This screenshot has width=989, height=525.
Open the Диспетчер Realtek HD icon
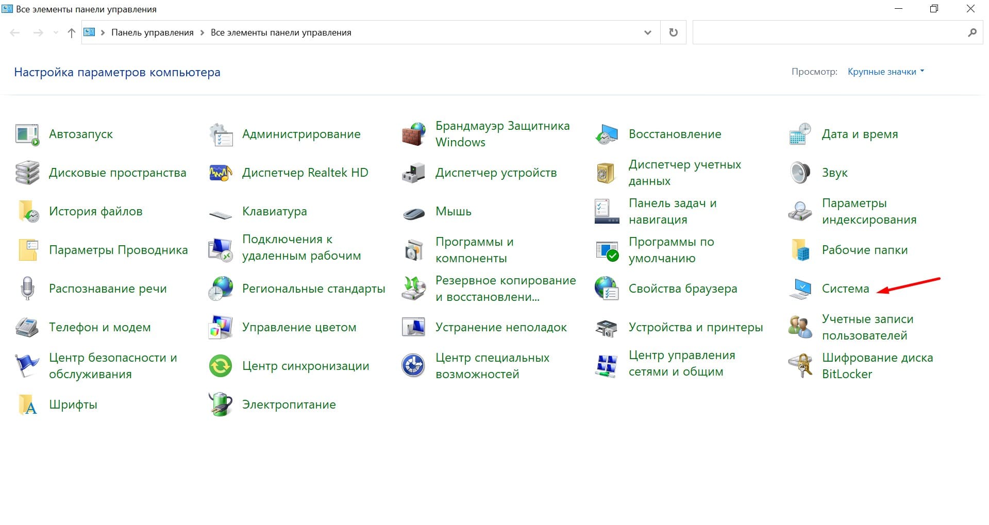pyautogui.click(x=221, y=173)
